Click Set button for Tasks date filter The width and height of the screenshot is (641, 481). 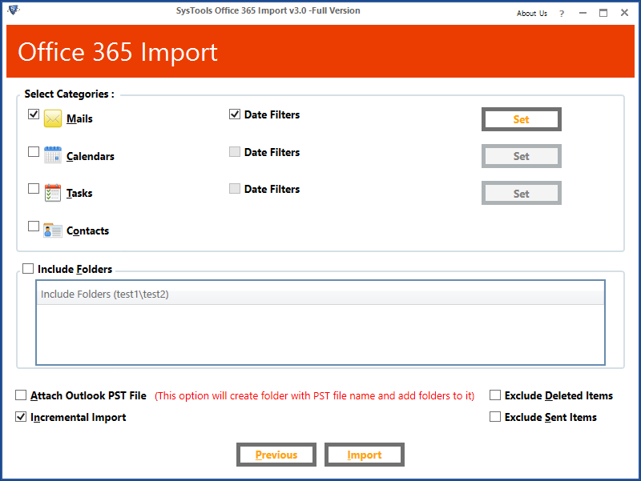(522, 193)
